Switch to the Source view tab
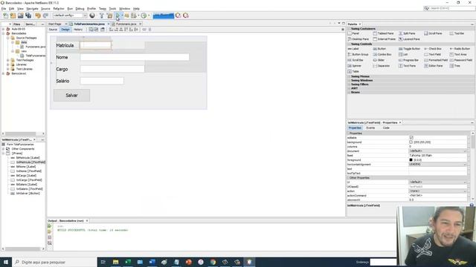Viewport: 476px width, 267px height. click(x=53, y=30)
